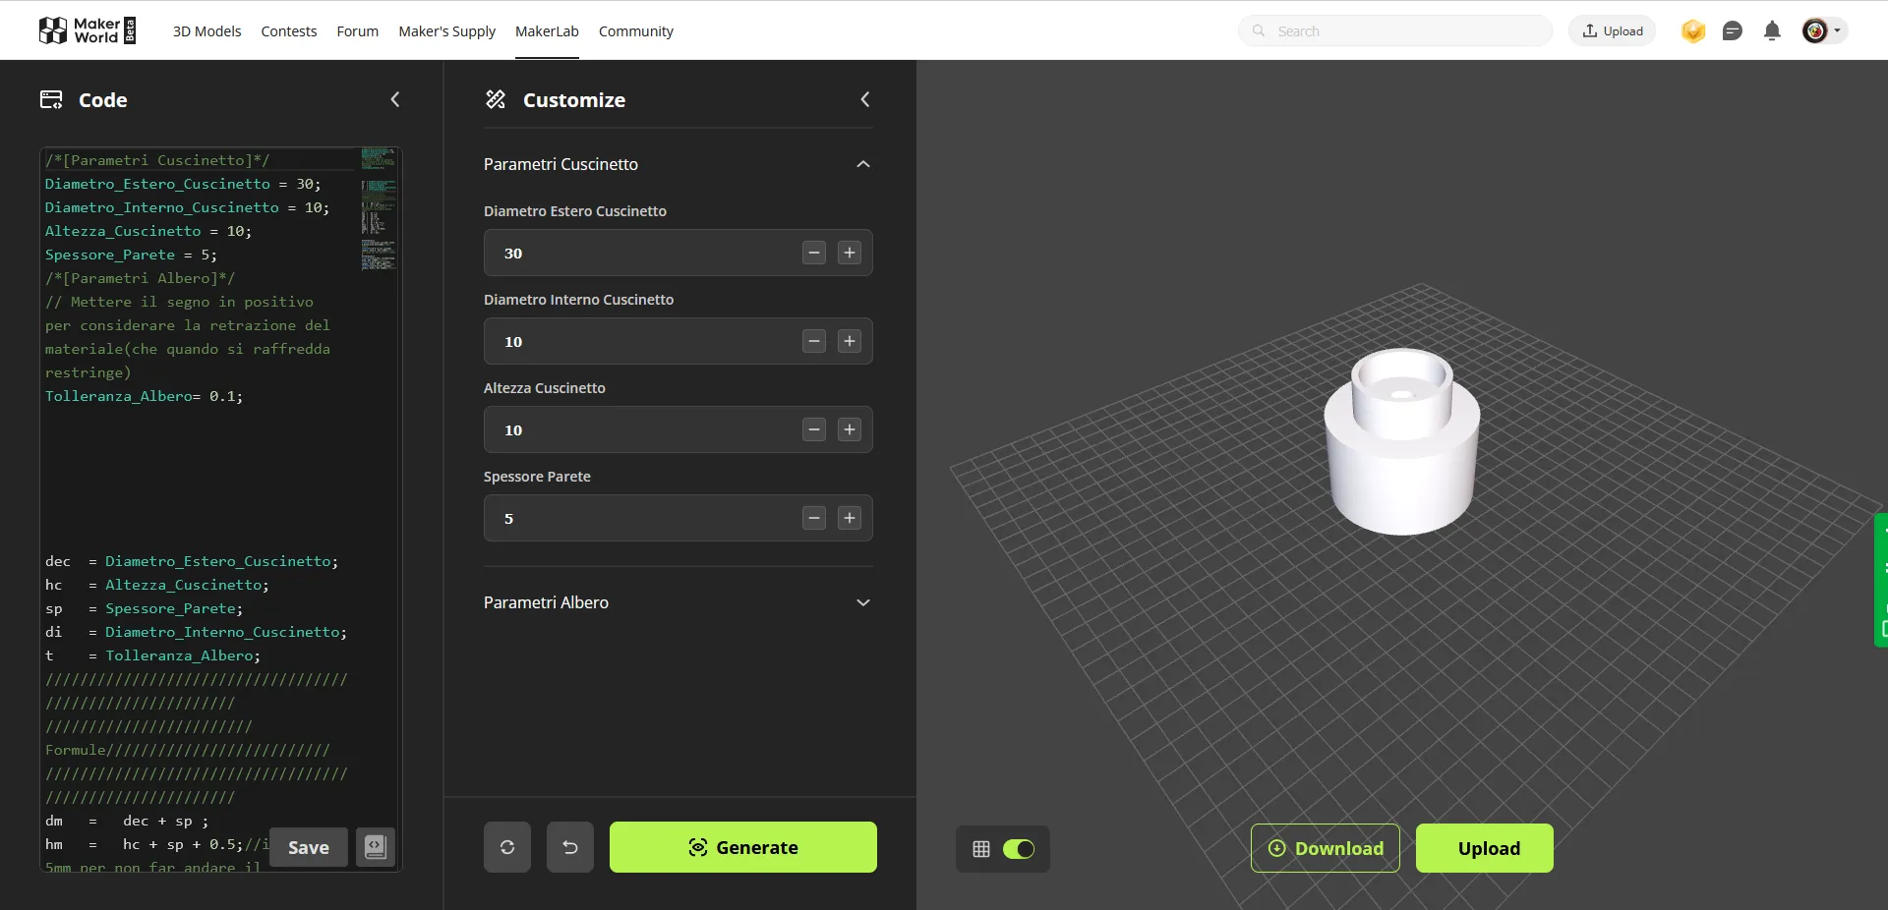Viewport: 1888px width, 910px height.
Task: Click the '/*[Parametri Albero]*/' comment line
Action: coord(140,278)
